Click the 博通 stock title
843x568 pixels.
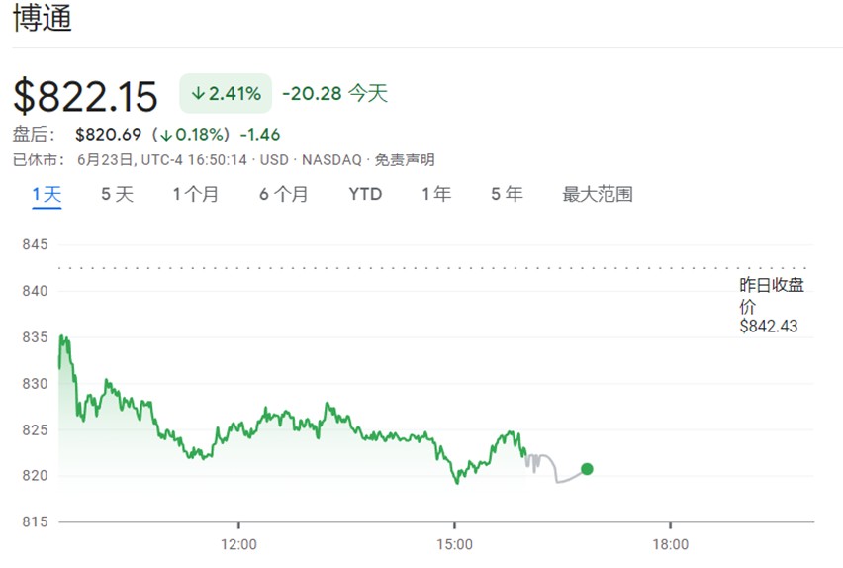click(x=43, y=19)
